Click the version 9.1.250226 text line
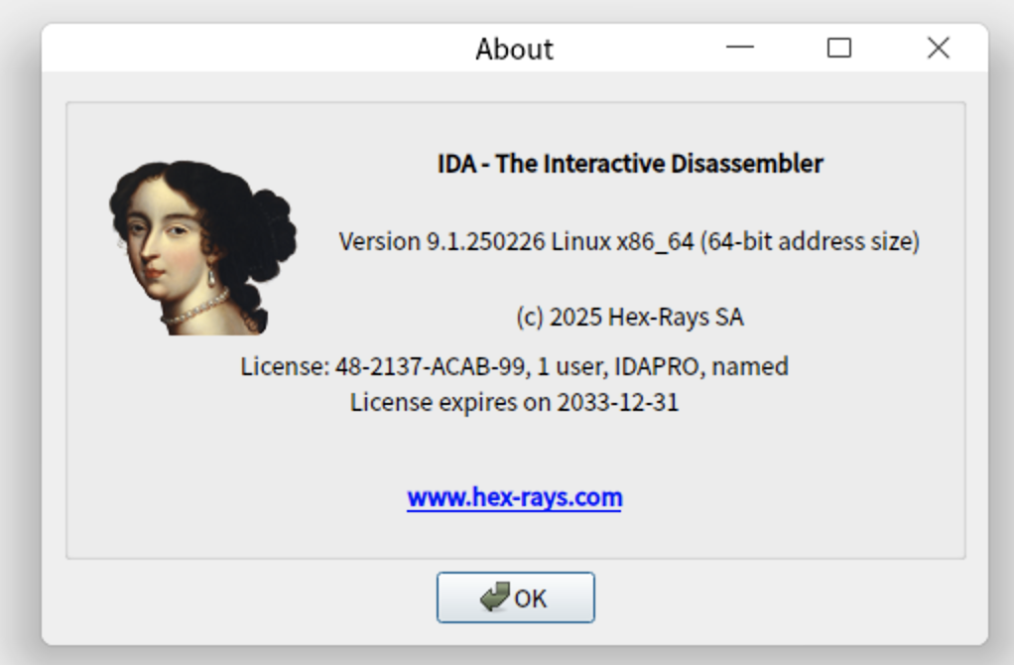Viewport: 1014px width, 665px height. [x=629, y=241]
